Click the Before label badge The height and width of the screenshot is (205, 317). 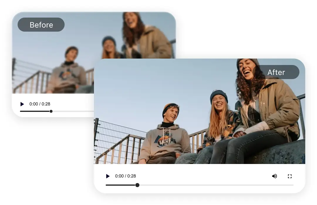[x=41, y=25]
